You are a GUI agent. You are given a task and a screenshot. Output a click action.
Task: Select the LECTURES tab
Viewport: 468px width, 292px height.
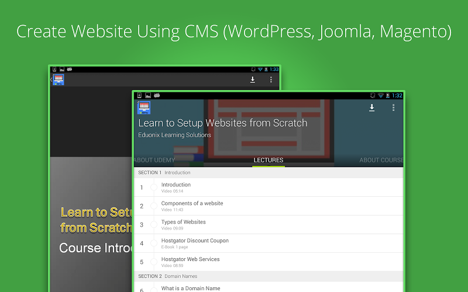pyautogui.click(x=269, y=160)
